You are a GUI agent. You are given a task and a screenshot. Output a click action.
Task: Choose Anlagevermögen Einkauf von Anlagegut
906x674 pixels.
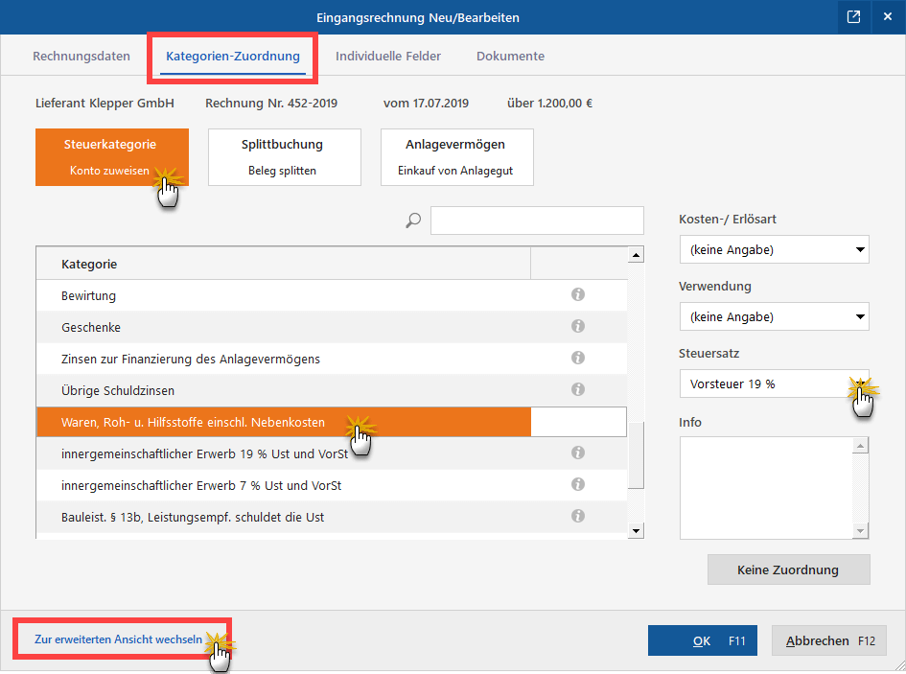click(457, 157)
